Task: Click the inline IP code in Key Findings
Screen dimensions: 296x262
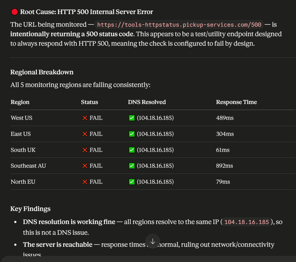Action: click(x=247, y=222)
